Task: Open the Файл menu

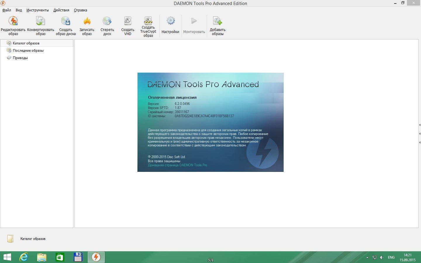Action: (x=7, y=10)
